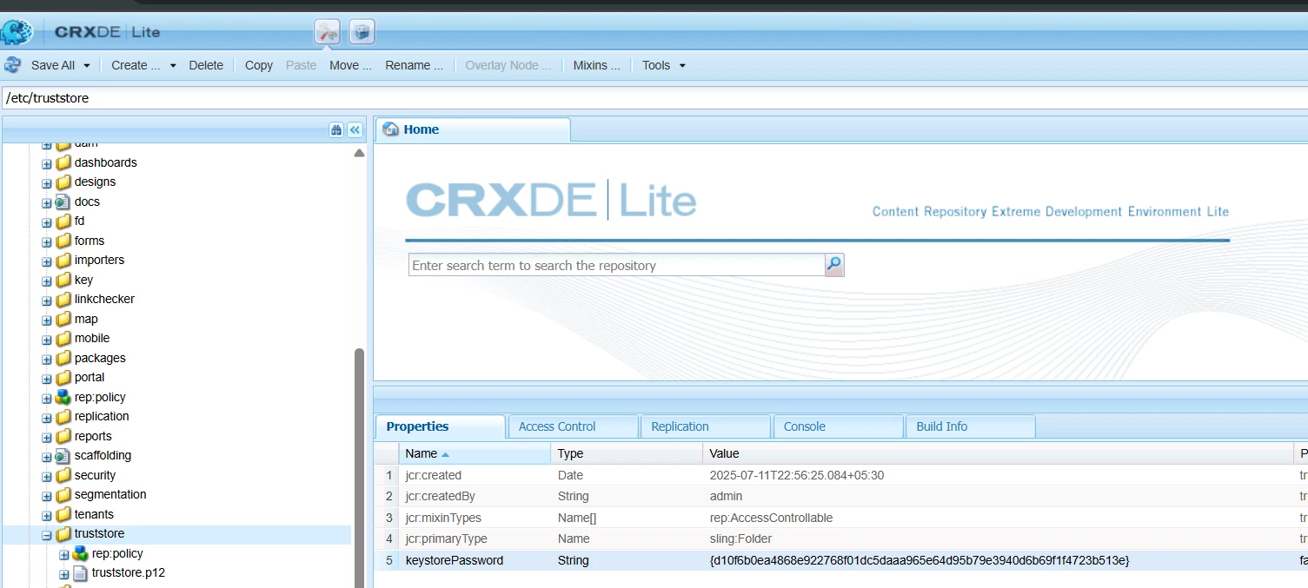This screenshot has width=1308, height=588.
Task: Expand the linkchecker tree node
Action: tap(47, 300)
